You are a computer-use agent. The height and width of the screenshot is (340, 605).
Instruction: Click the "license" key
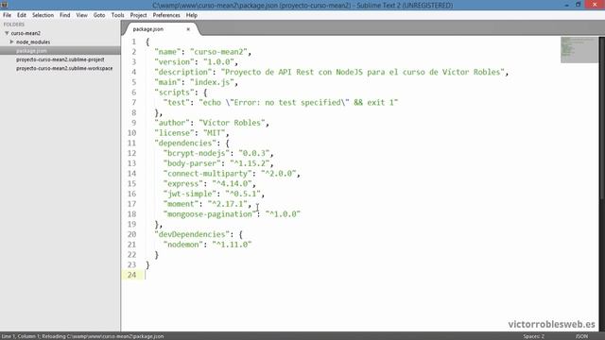[174, 133]
